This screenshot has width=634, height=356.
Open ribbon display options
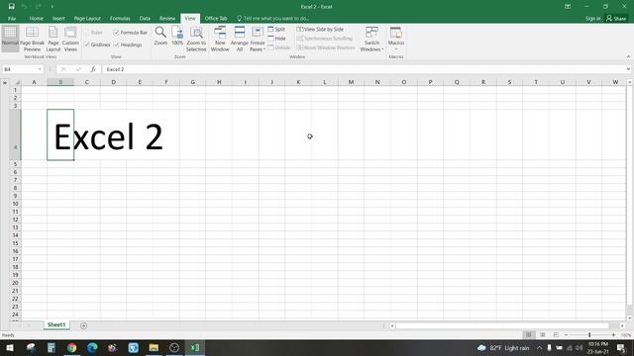tap(568, 7)
